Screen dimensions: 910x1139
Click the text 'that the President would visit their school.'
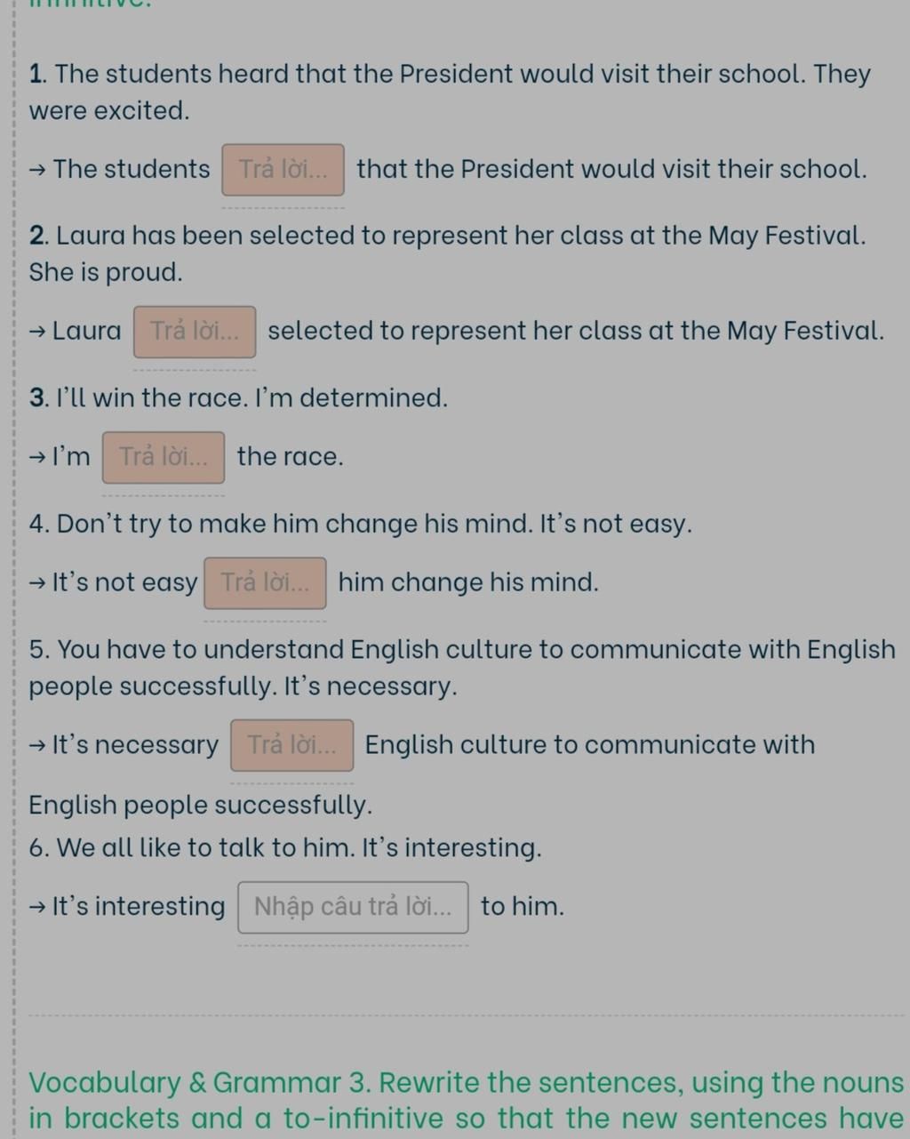(x=611, y=169)
